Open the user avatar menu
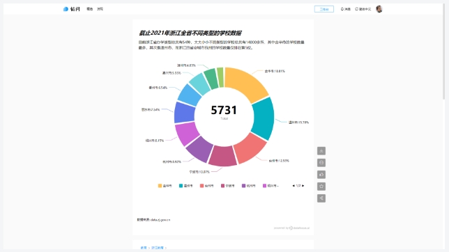The height and width of the screenshot is (252, 449). pyautogui.click(x=379, y=9)
